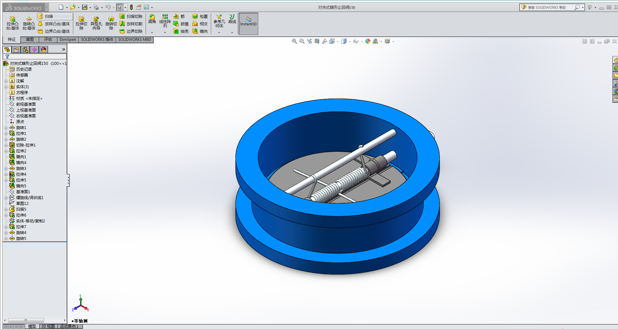
Task: Open the 参考几何体 reference geometry dropdown arrow
Action: [219, 32]
